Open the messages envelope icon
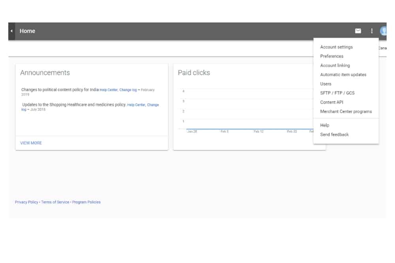395x263 pixels. (358, 30)
